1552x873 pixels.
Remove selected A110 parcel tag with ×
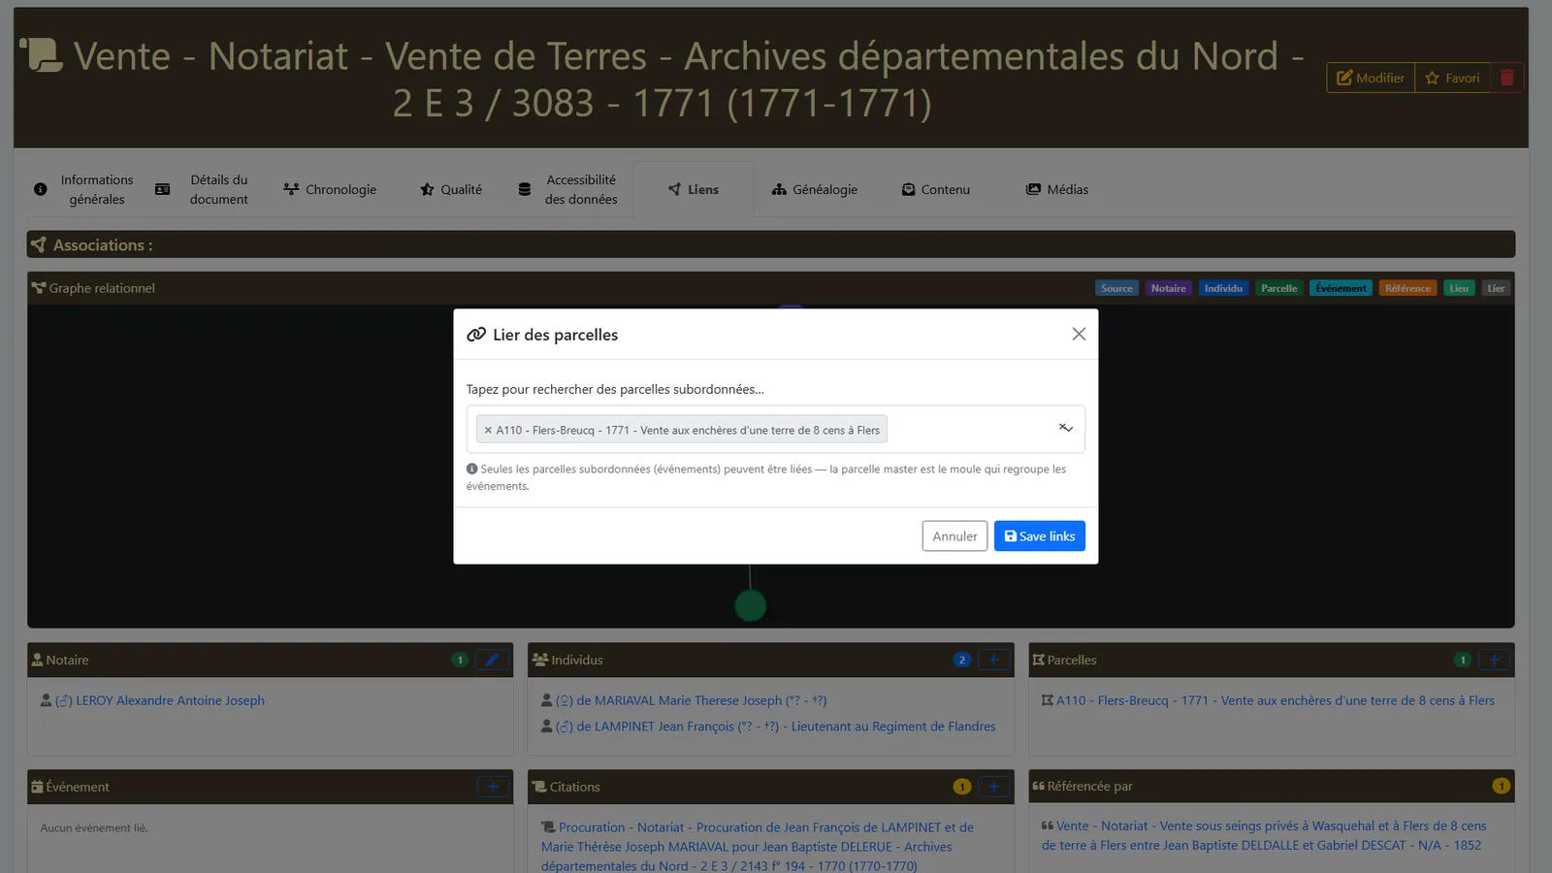point(488,430)
